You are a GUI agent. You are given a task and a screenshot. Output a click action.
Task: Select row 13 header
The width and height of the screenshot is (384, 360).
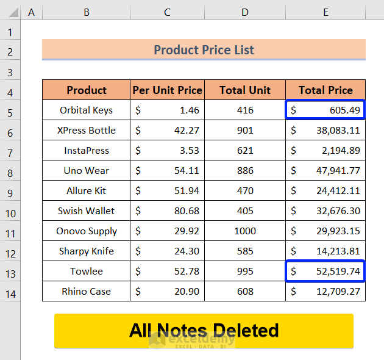10,273
